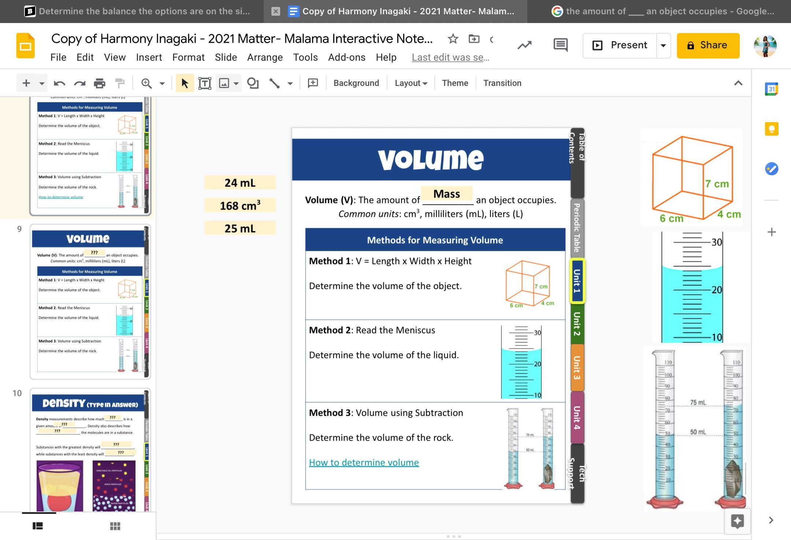The width and height of the screenshot is (791, 540).
Task: Click the Print icon in toolbar
Action: tap(99, 83)
